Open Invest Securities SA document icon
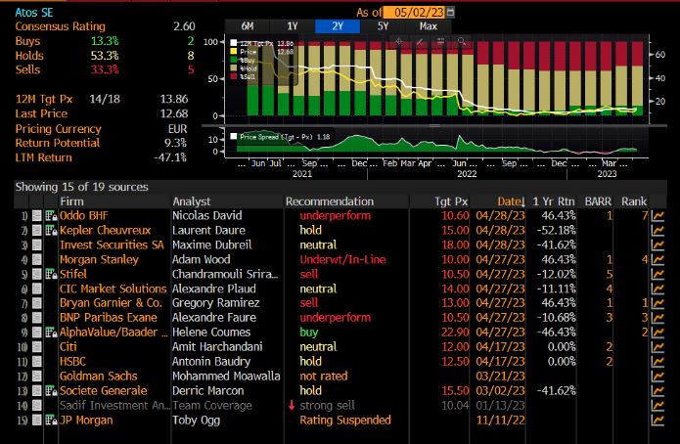680x444 pixels. coord(37,244)
